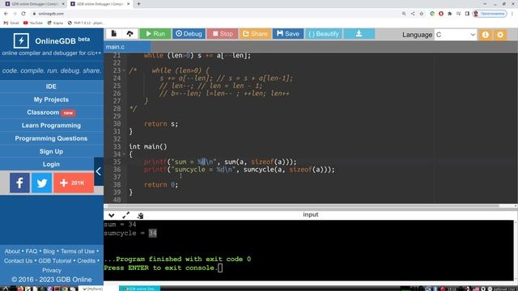Click the return 0; statement
The height and width of the screenshot is (291, 518).
click(161, 185)
